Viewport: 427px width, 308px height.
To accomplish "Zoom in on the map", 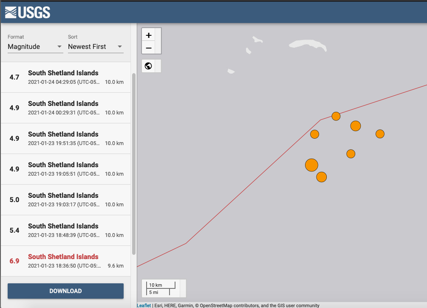I will (149, 35).
